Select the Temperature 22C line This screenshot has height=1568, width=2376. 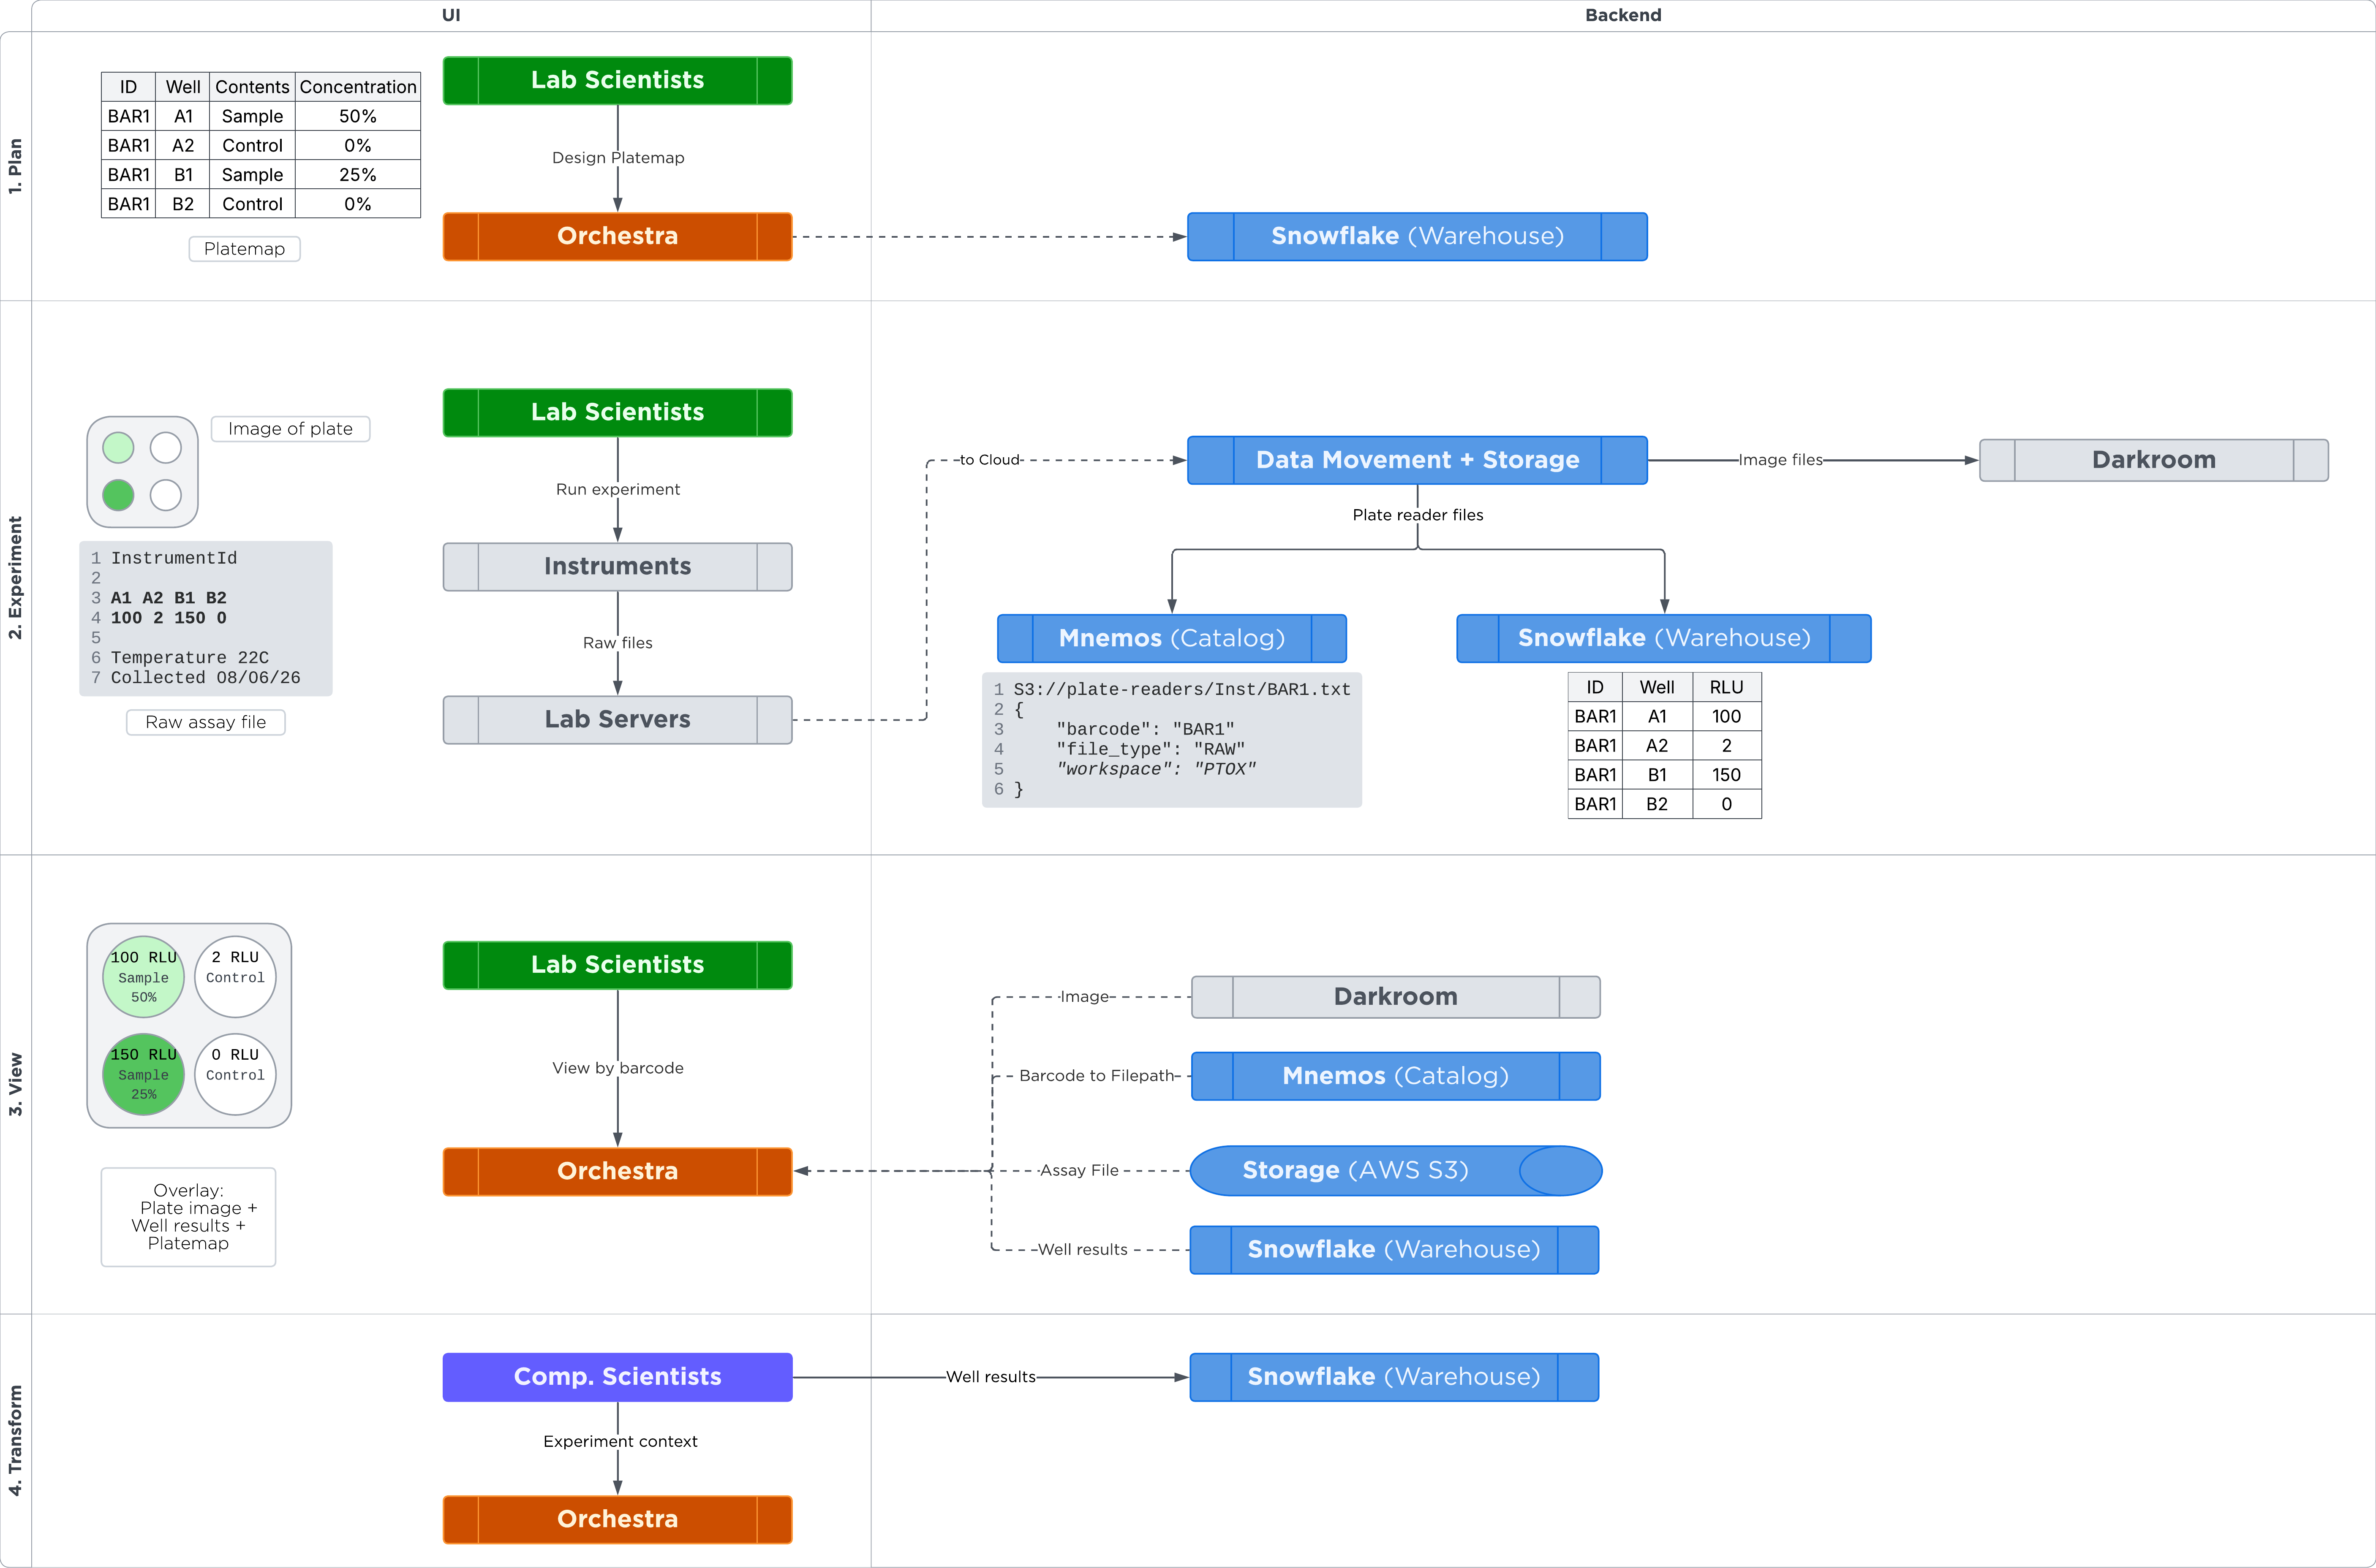click(189, 658)
